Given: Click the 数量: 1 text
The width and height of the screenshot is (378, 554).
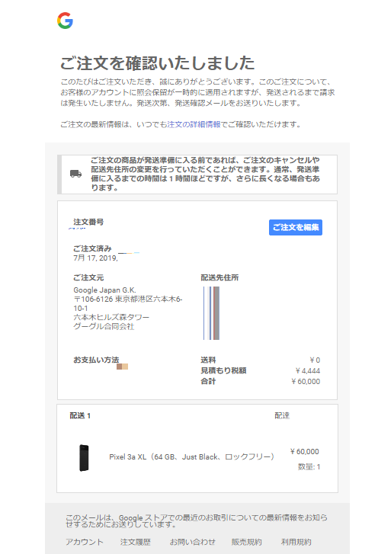Looking at the screenshot, I should pyautogui.click(x=309, y=466).
